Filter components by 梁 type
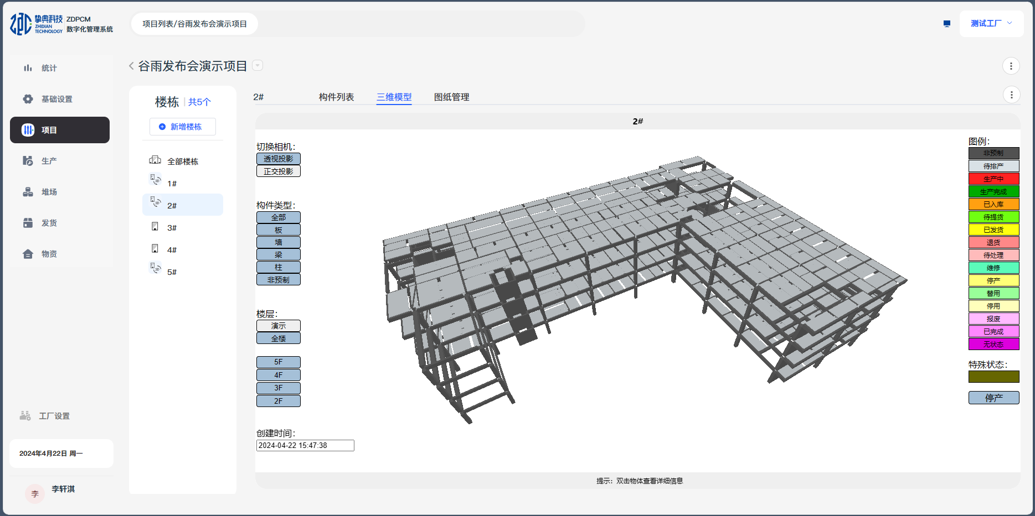Image resolution: width=1035 pixels, height=516 pixels. pos(278,255)
